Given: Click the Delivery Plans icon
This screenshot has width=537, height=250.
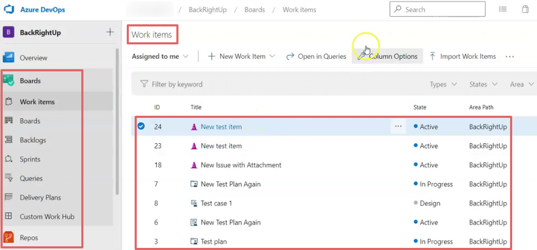Looking at the screenshot, I should pyautogui.click(x=9, y=197).
